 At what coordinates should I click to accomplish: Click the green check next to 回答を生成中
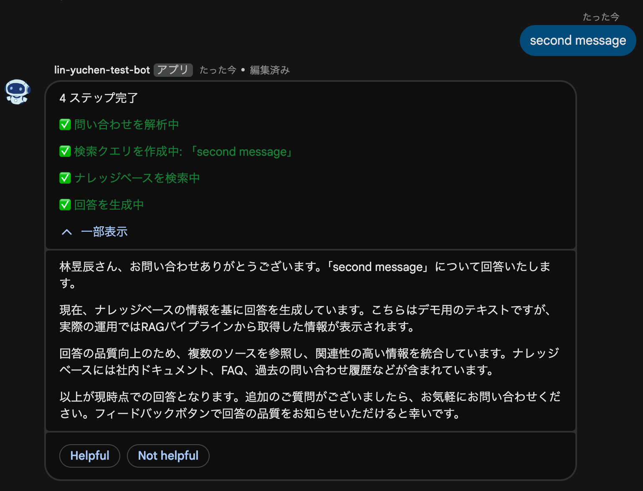point(65,205)
